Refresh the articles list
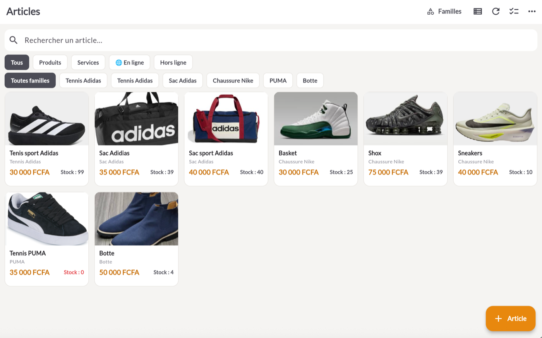The image size is (542, 338). [x=496, y=12]
